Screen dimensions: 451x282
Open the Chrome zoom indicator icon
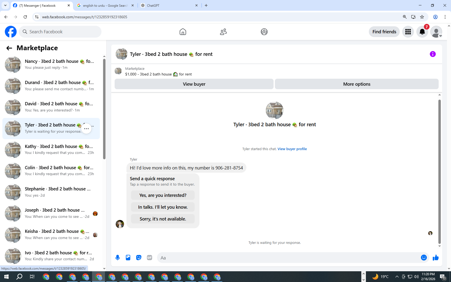tap(405, 17)
